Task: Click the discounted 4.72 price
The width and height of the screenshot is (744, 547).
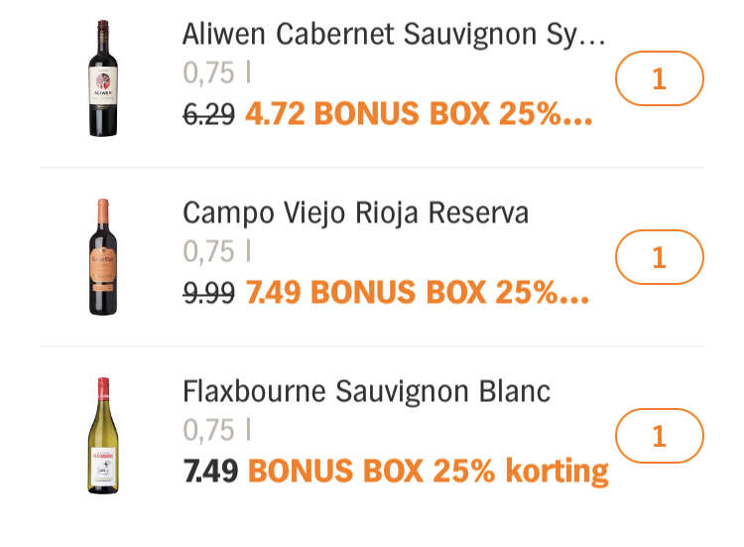Action: tap(275, 114)
